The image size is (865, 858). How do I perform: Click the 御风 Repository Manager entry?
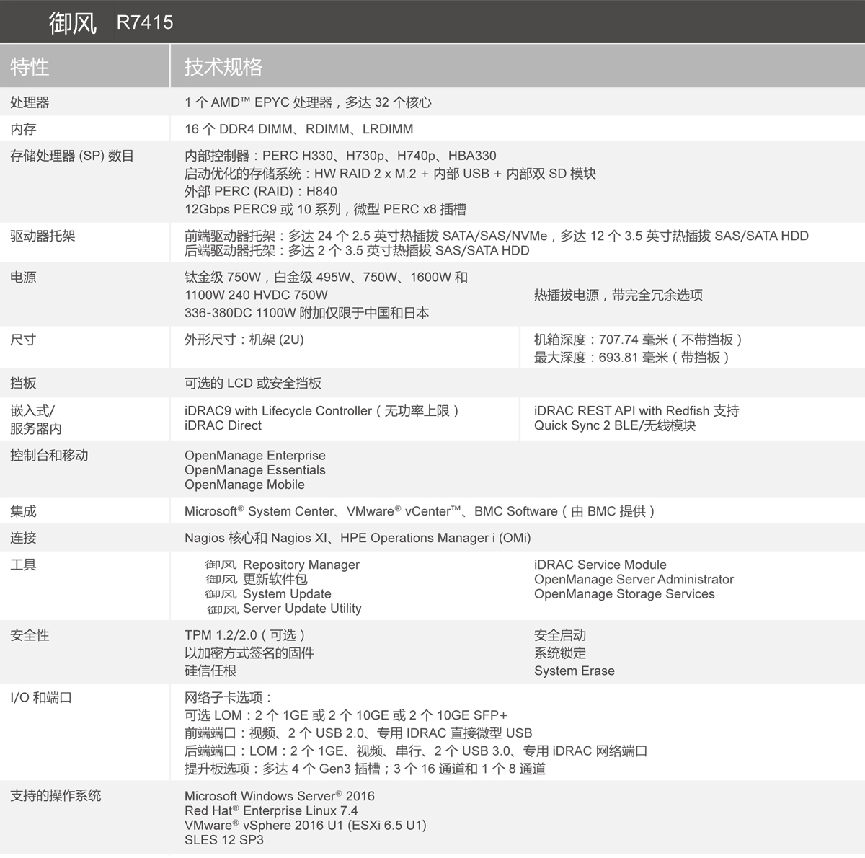click(282, 565)
